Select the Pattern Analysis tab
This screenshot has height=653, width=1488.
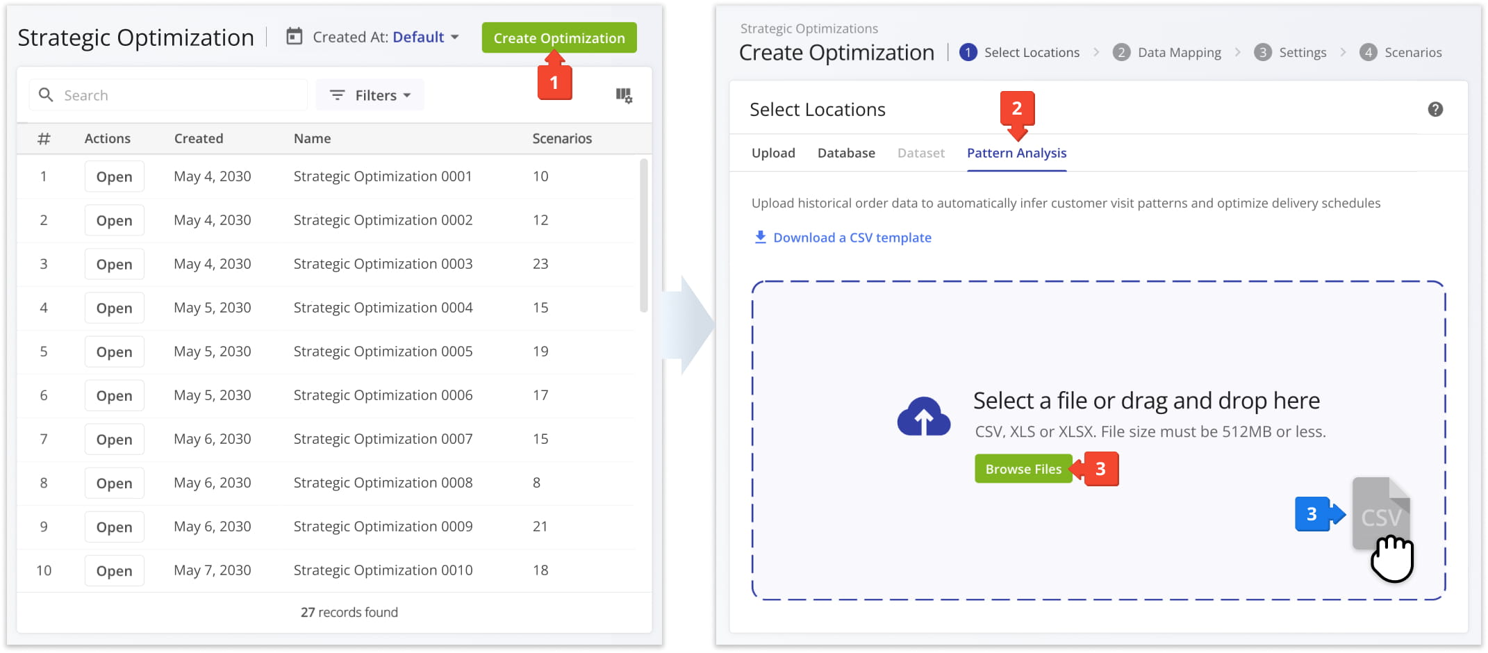(1016, 153)
